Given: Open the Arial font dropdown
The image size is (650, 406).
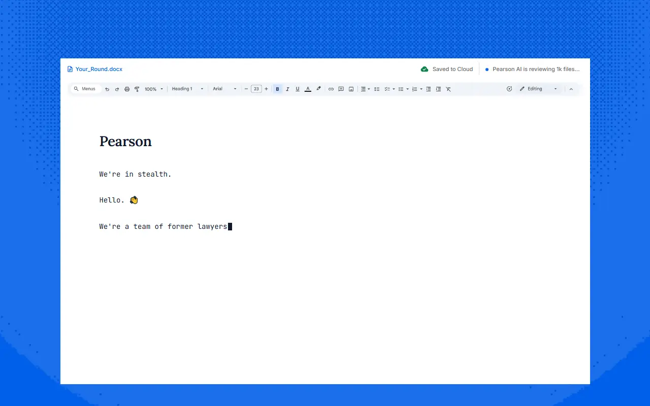Looking at the screenshot, I should [x=224, y=89].
